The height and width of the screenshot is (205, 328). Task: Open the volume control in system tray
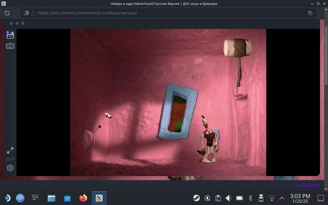(x=229, y=198)
